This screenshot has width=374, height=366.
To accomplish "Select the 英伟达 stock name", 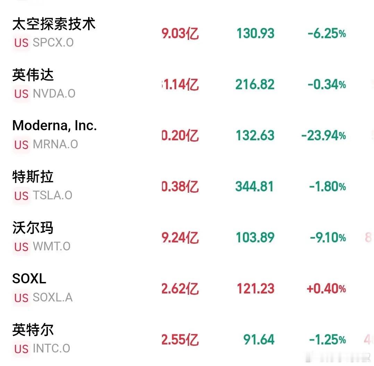I will coord(33,75).
